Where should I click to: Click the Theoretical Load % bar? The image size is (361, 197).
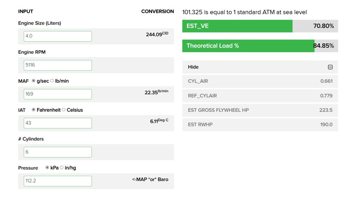pyautogui.click(x=260, y=46)
